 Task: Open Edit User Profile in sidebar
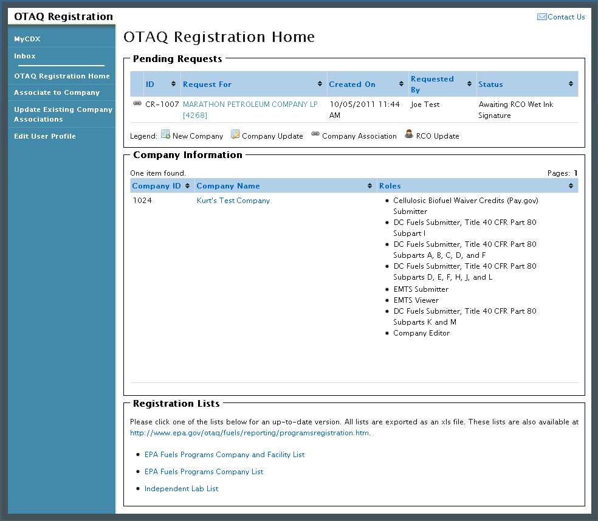click(45, 136)
